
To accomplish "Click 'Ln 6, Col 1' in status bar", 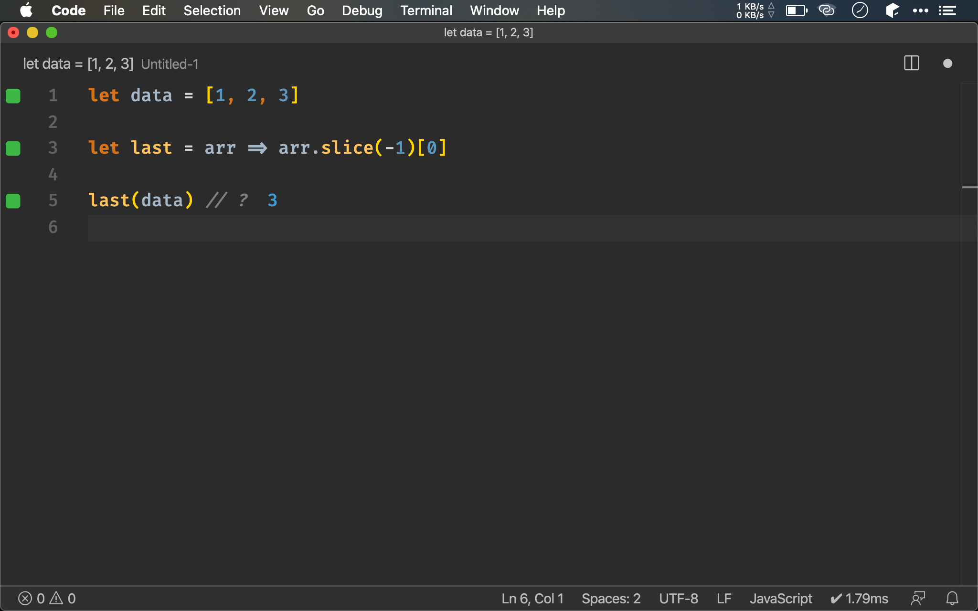I will click(x=532, y=599).
